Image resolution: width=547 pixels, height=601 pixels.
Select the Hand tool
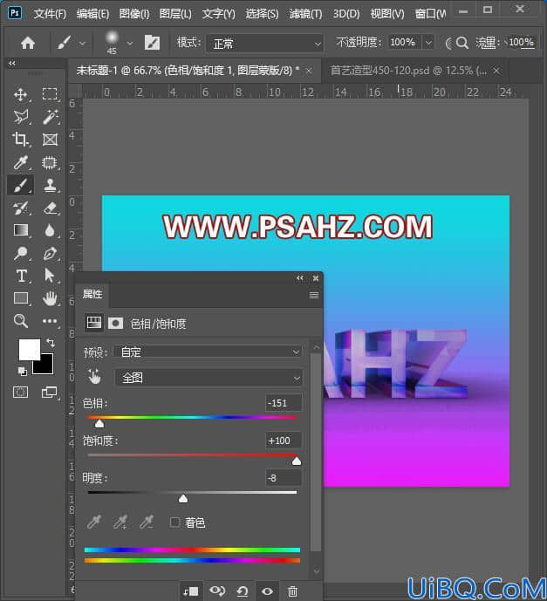50,298
